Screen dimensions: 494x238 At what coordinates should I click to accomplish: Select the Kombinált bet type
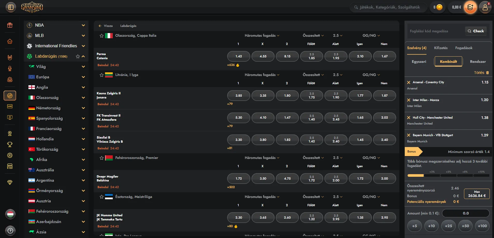448,62
